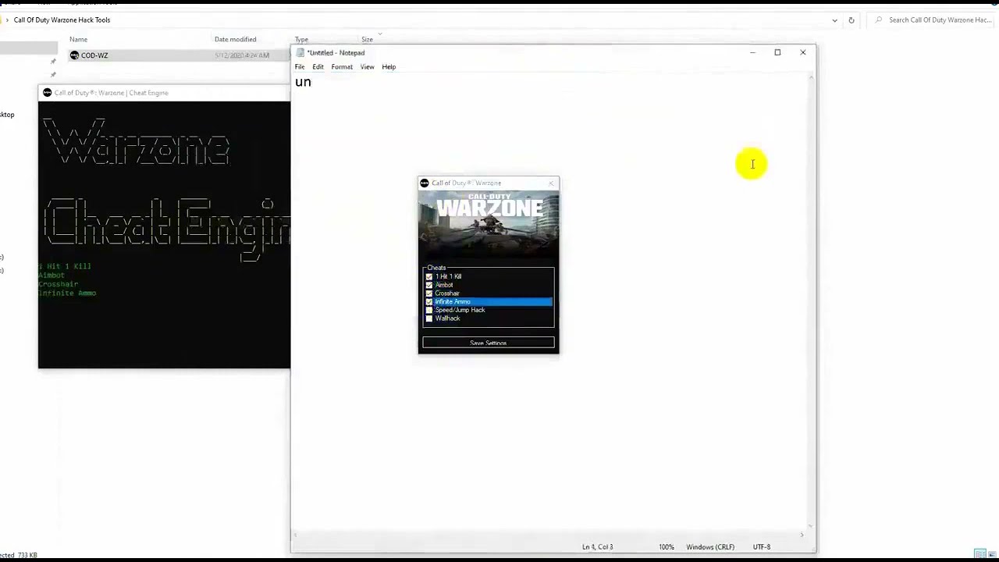
Task: Uncheck the 1 Hit 1 Kill checkbox
Action: 429,276
